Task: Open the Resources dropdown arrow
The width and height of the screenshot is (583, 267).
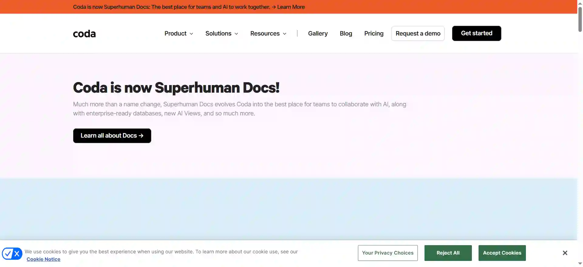Action: tap(285, 34)
